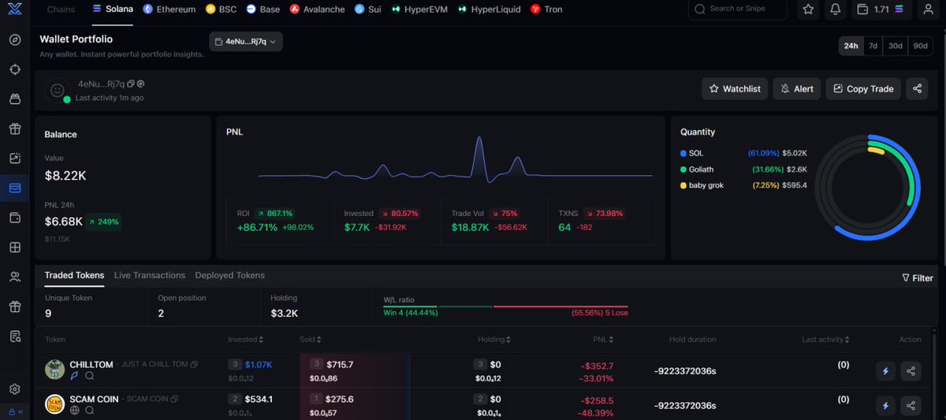Click the SCAM COIN token name
Viewport: 946px width, 420px height.
94,399
